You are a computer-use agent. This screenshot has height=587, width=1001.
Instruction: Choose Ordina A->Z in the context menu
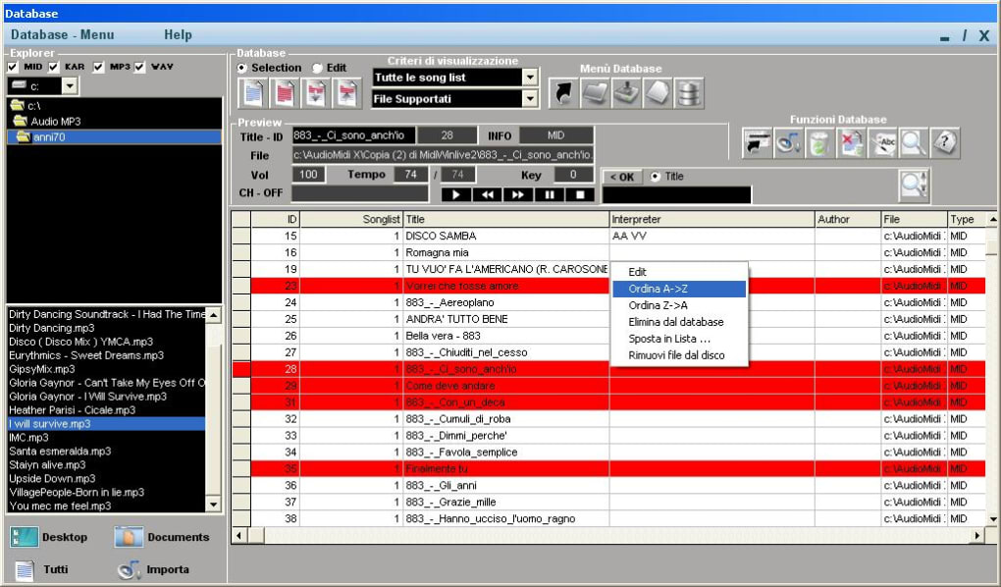[x=679, y=289]
